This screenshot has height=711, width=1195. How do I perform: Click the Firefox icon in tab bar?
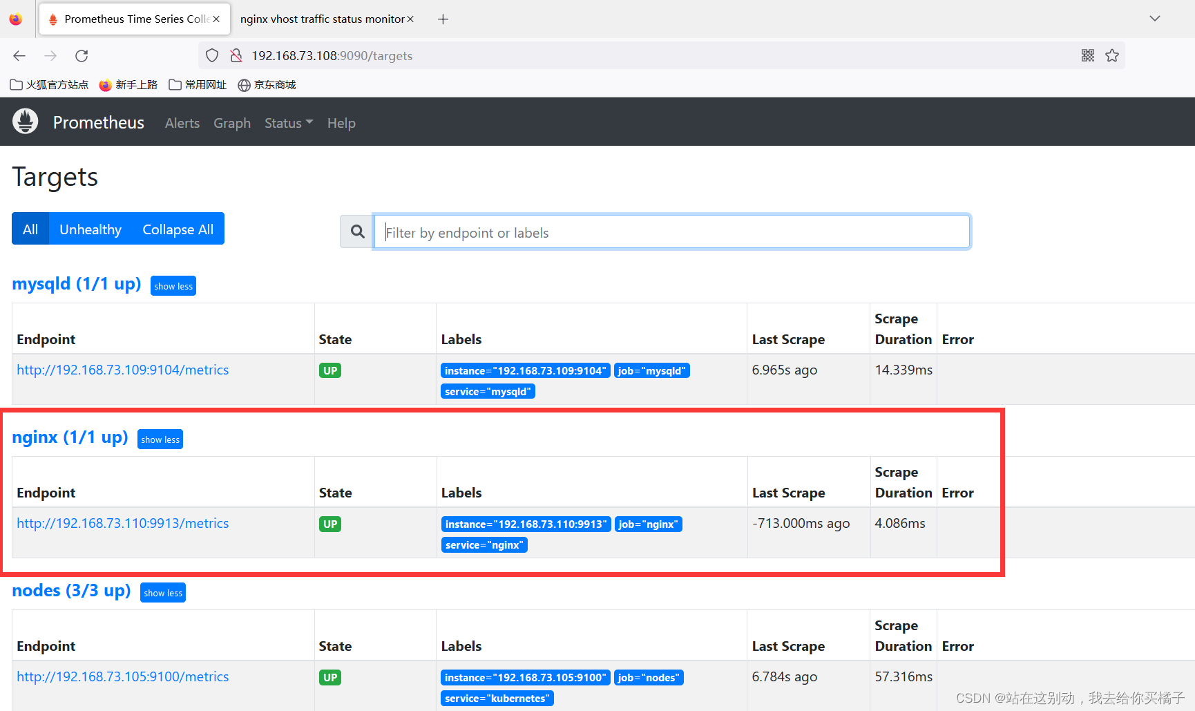[x=16, y=19]
